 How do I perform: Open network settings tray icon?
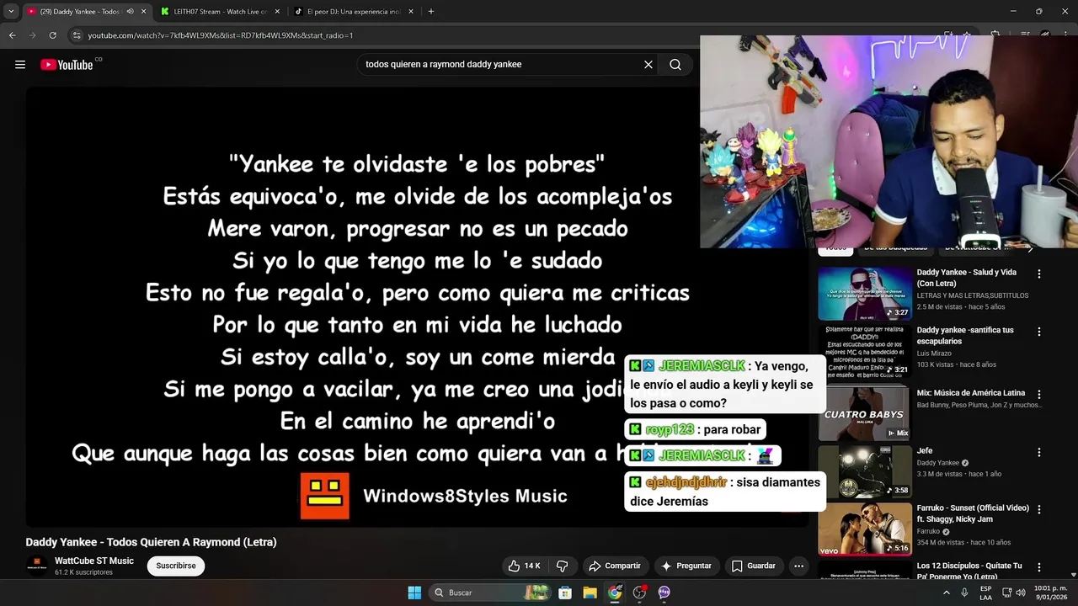[1006, 593]
